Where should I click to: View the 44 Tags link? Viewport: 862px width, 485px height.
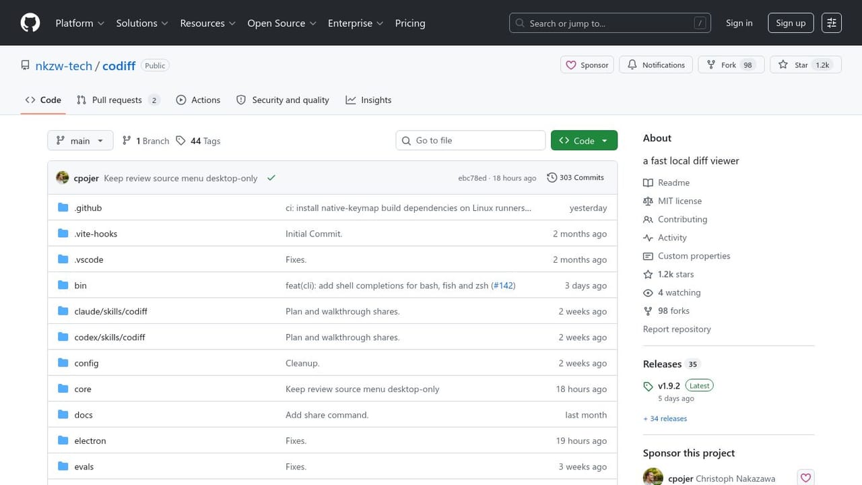click(x=198, y=141)
